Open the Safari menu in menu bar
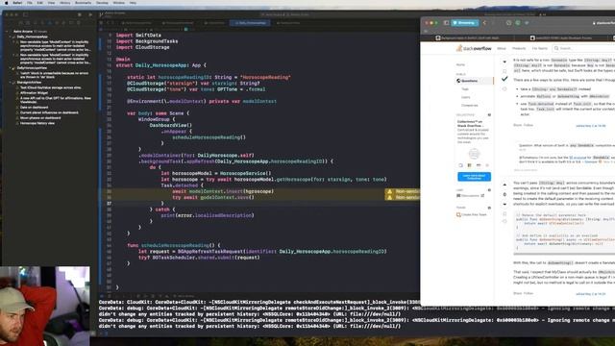 click(17, 3)
